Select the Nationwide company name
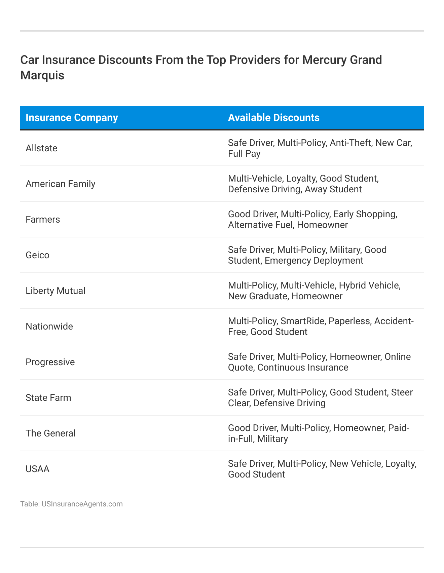 (49, 327)
